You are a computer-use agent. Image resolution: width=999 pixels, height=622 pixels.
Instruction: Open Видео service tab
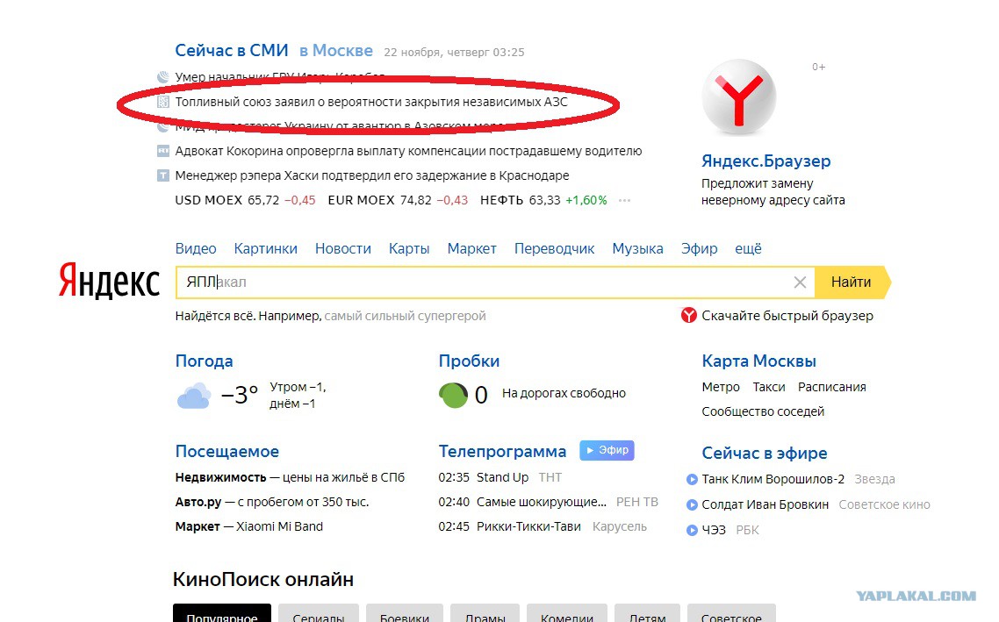tap(196, 248)
